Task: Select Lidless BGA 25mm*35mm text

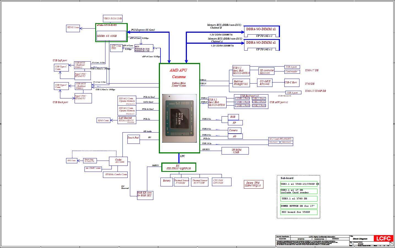Action: [179, 84]
